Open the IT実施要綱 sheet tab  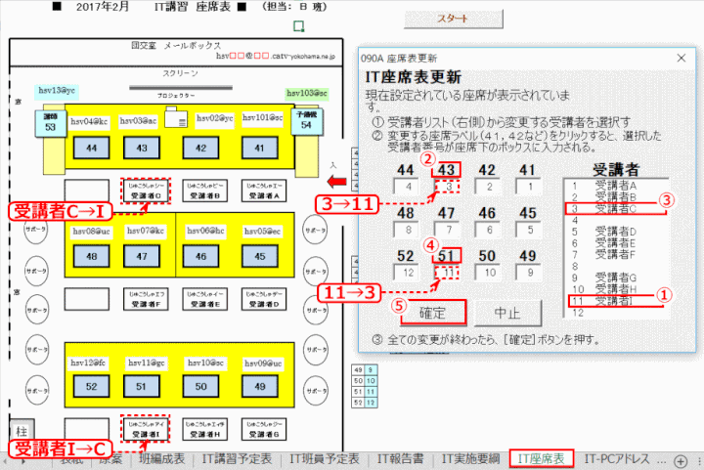(x=470, y=459)
